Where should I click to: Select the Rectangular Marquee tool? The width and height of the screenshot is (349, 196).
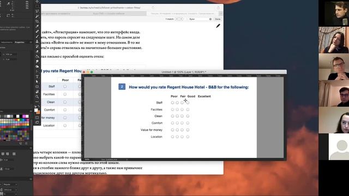(37, 6)
